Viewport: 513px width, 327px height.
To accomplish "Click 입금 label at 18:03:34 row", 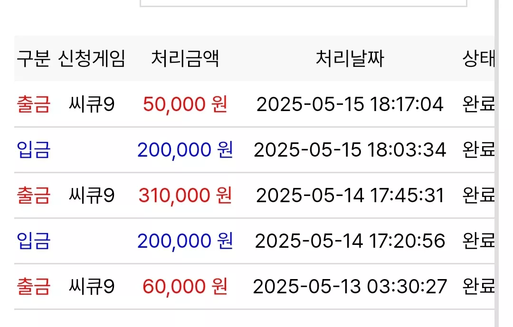I will click(x=33, y=150).
